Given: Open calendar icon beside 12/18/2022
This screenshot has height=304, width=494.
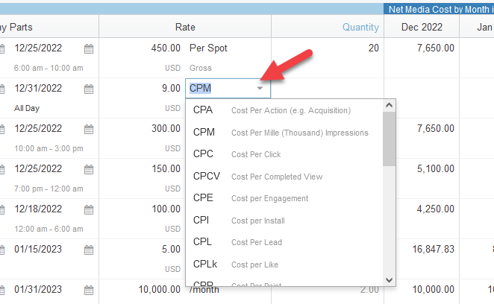Looking at the screenshot, I should 89,209.
